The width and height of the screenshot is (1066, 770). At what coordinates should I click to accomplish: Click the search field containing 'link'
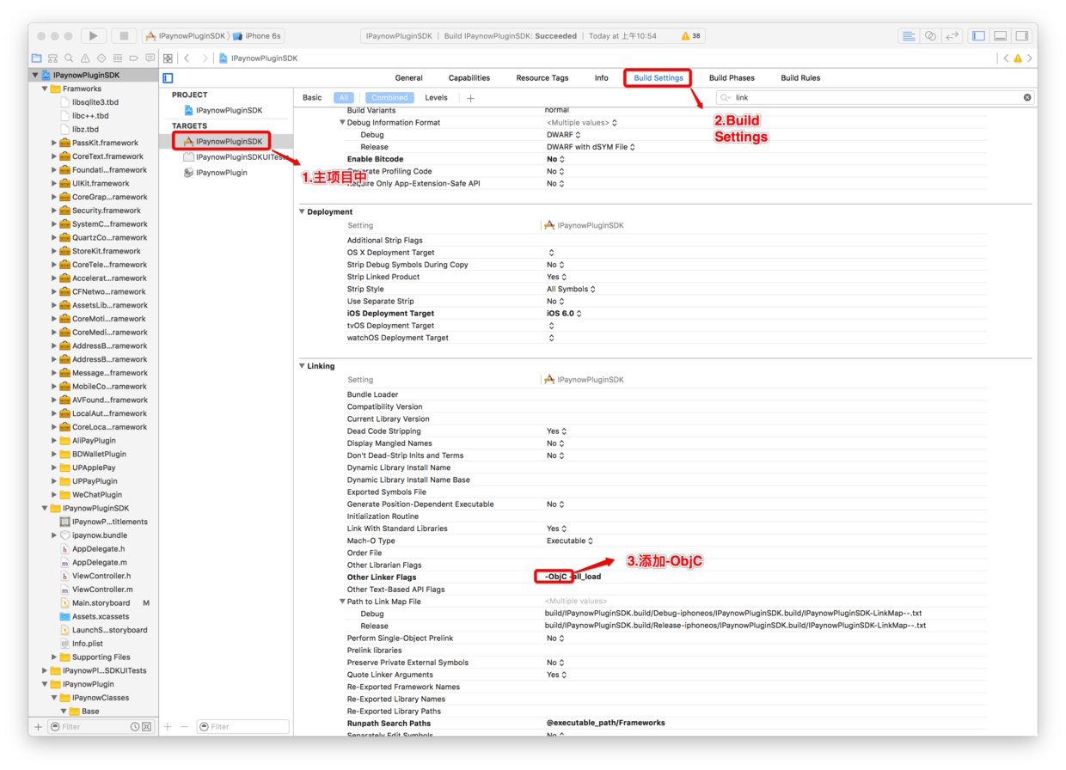875,98
